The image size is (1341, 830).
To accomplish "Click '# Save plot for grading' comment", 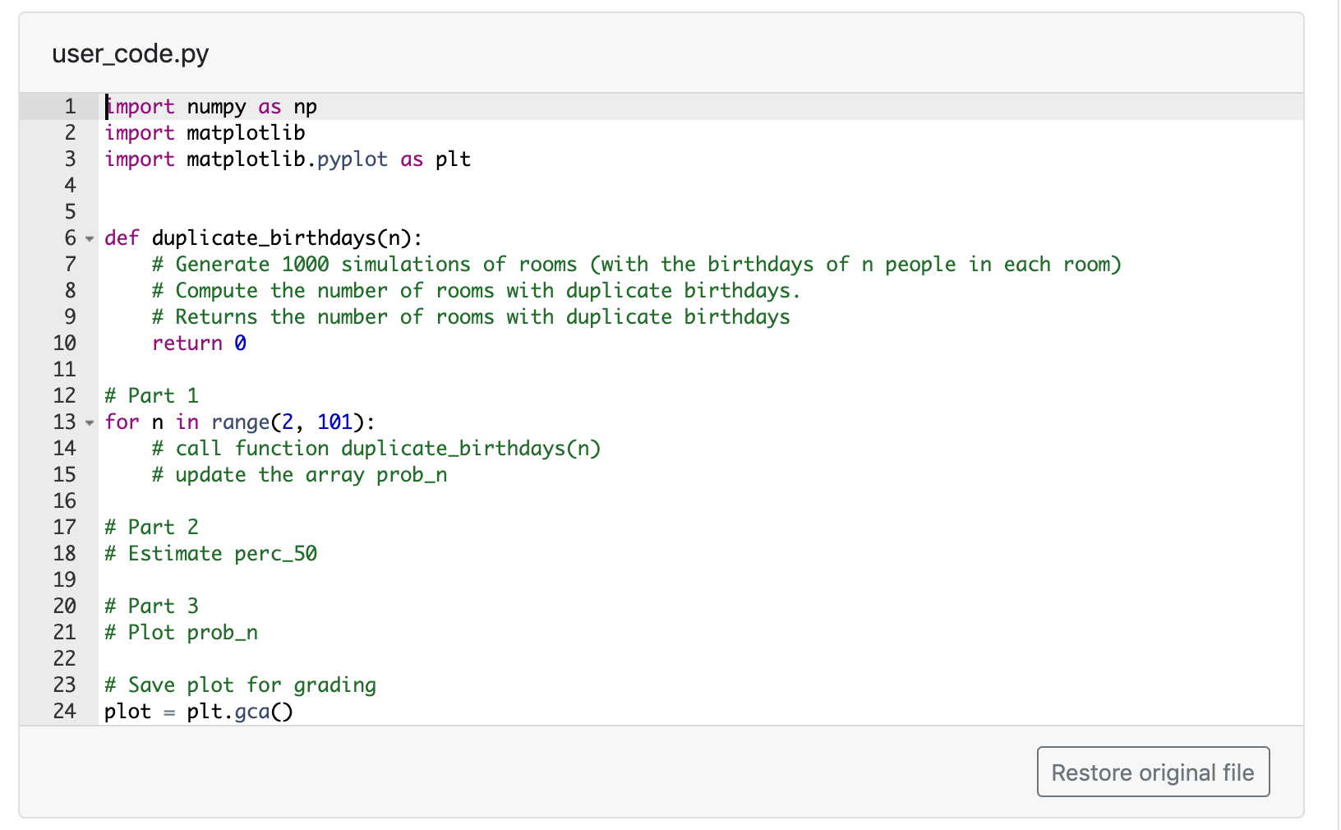I will [x=241, y=685].
